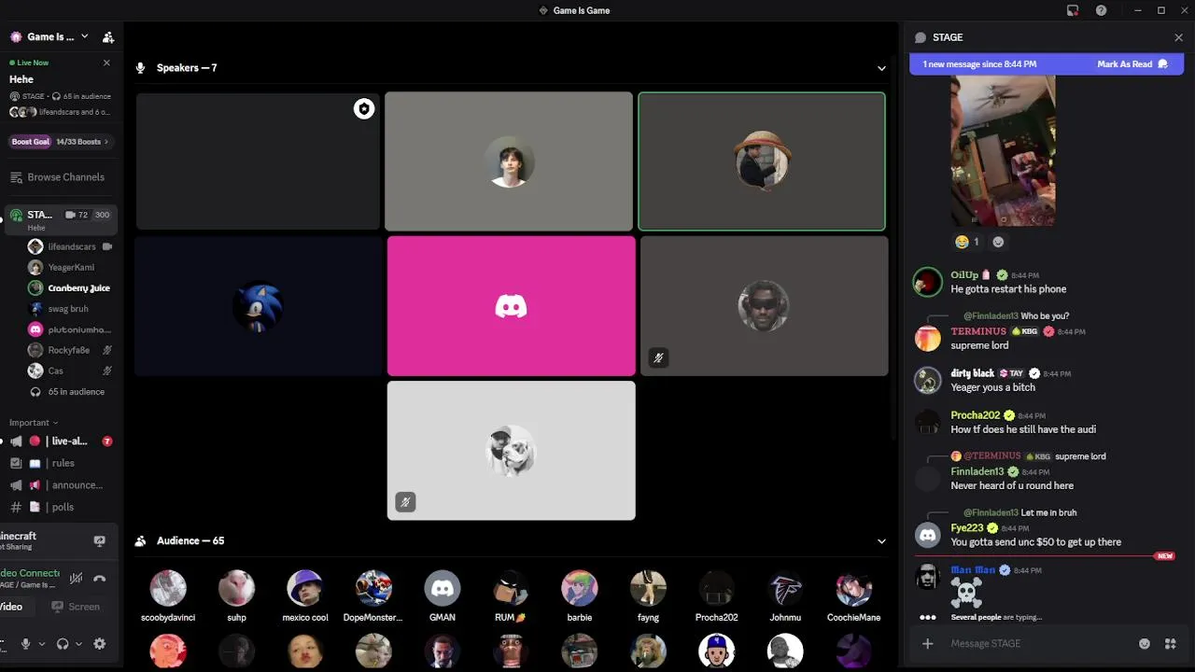Click the Speakers microphone icon
The width and height of the screenshot is (1195, 672).
[141, 68]
